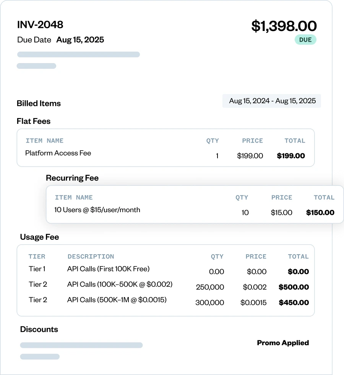Click the TIER column header
Image resolution: width=344 pixels, height=375 pixels.
pos(37,256)
